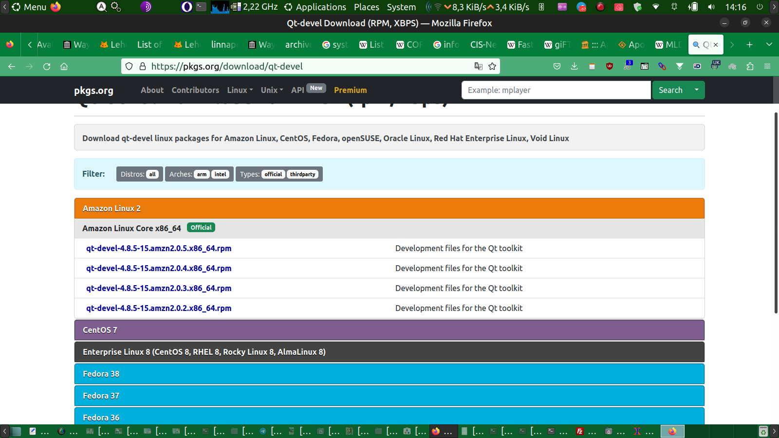Reload the current page
Screen dimensions: 779x438
(47, 66)
